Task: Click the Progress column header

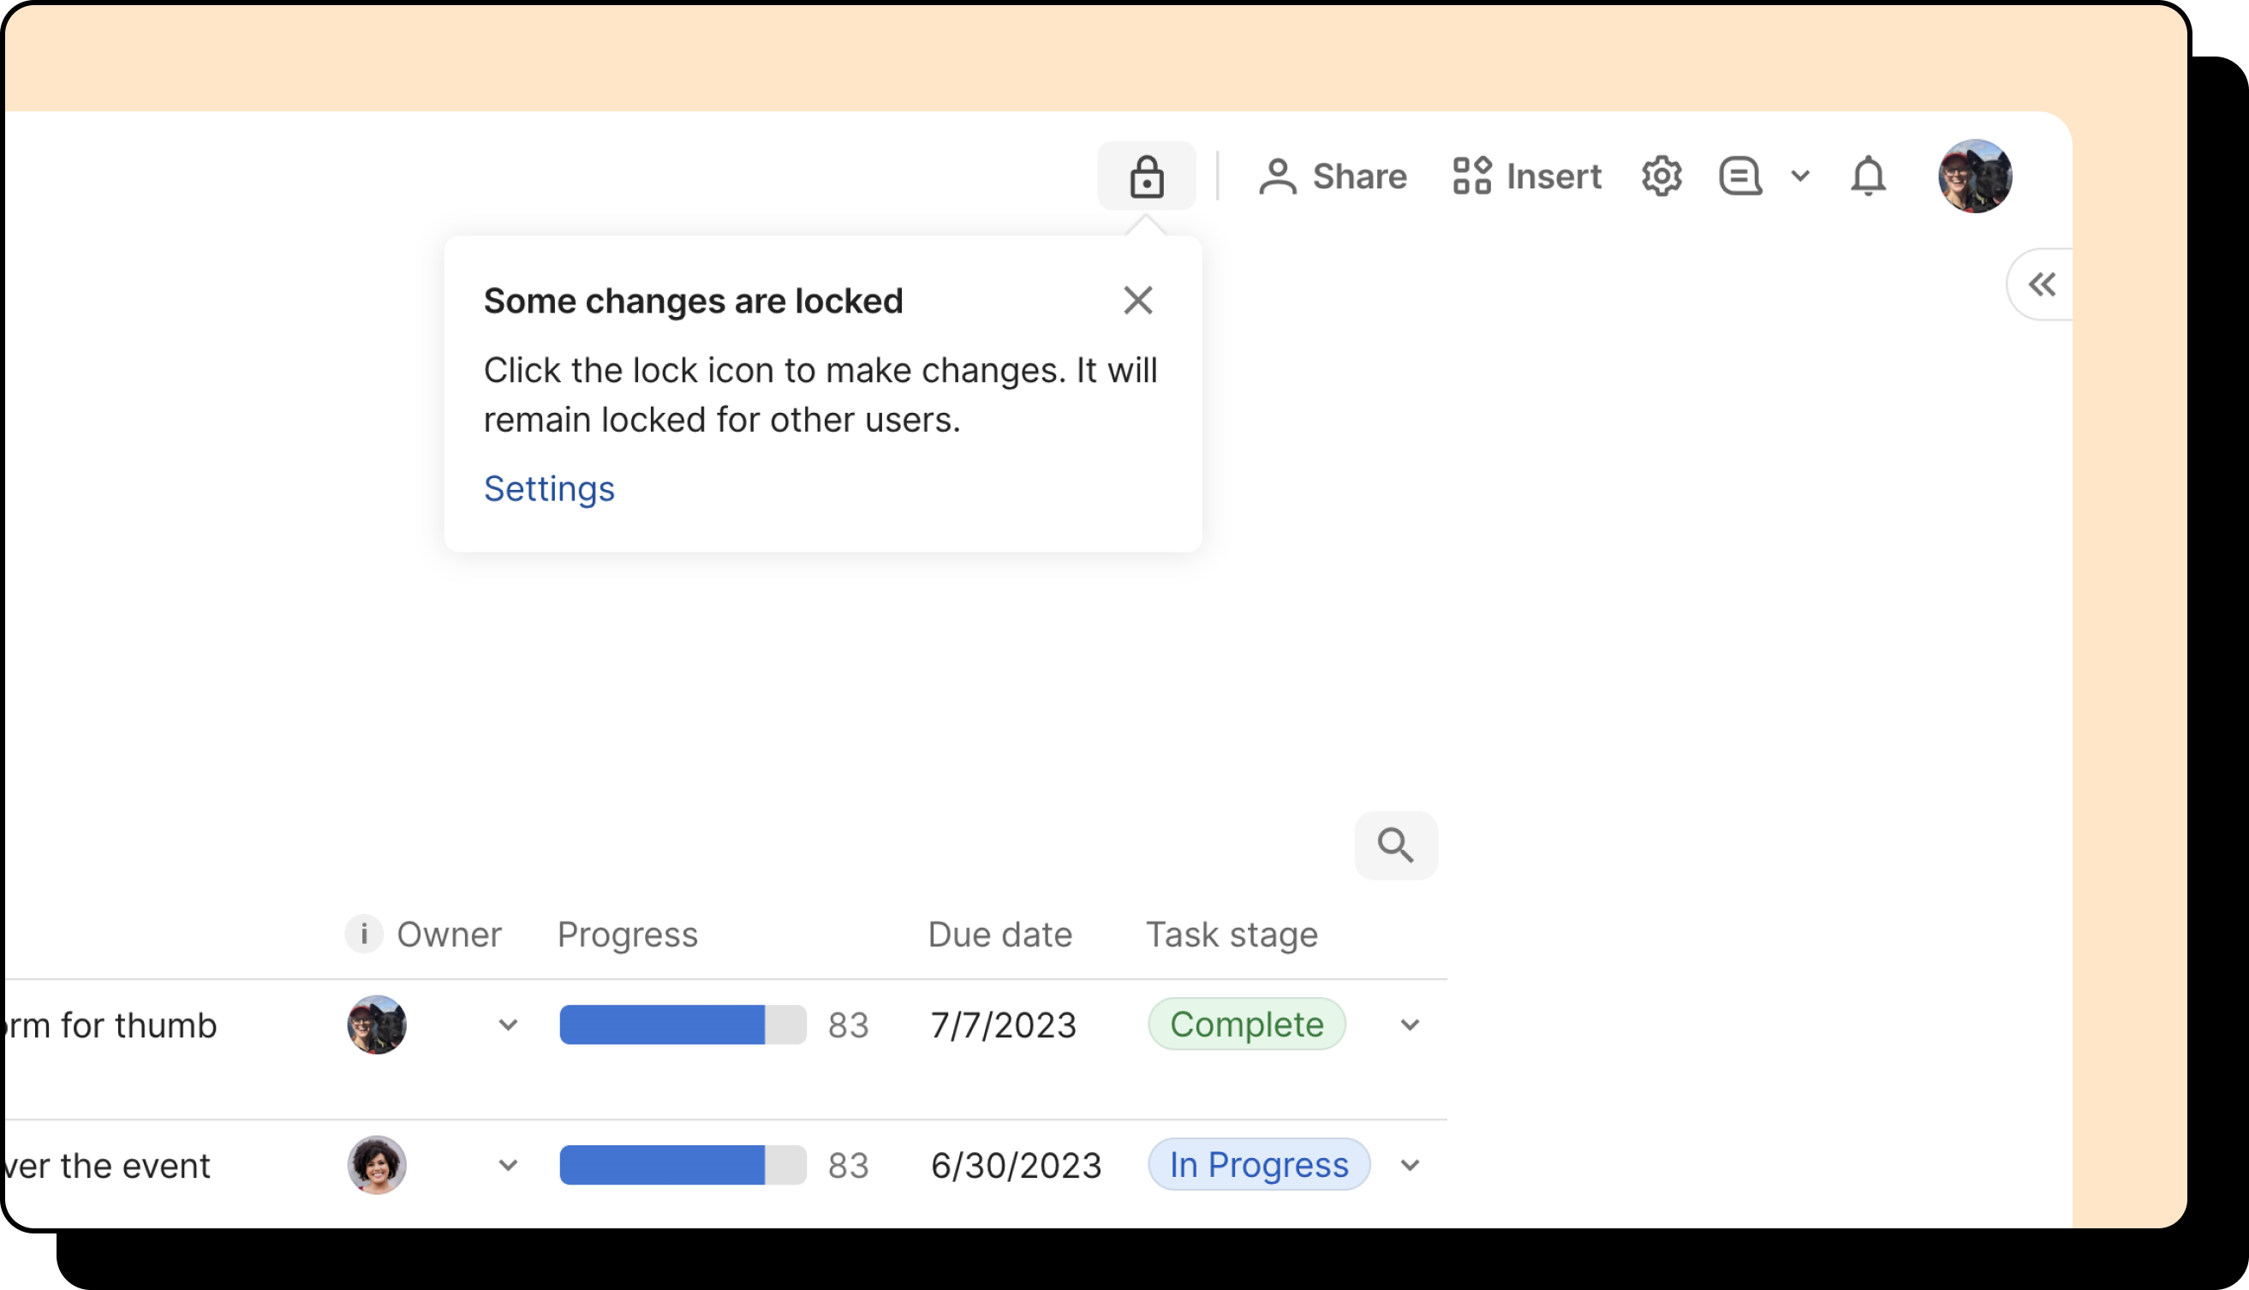Action: pyautogui.click(x=627, y=934)
